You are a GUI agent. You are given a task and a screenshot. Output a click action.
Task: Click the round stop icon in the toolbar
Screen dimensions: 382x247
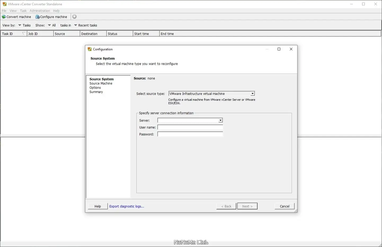tap(75, 17)
